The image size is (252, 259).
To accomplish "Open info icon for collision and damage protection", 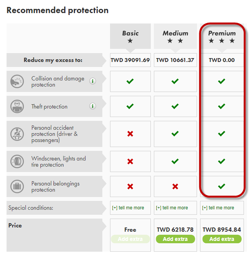I will pos(93,81).
